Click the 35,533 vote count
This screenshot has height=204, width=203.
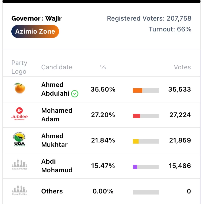click(180, 89)
